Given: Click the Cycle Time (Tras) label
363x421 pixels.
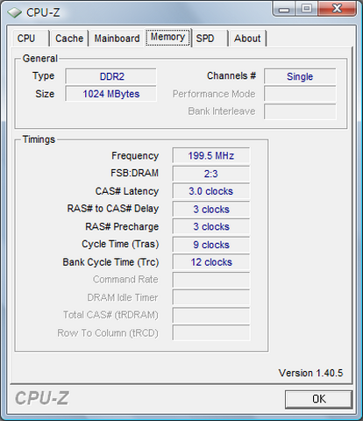Looking at the screenshot, I should click(120, 244).
